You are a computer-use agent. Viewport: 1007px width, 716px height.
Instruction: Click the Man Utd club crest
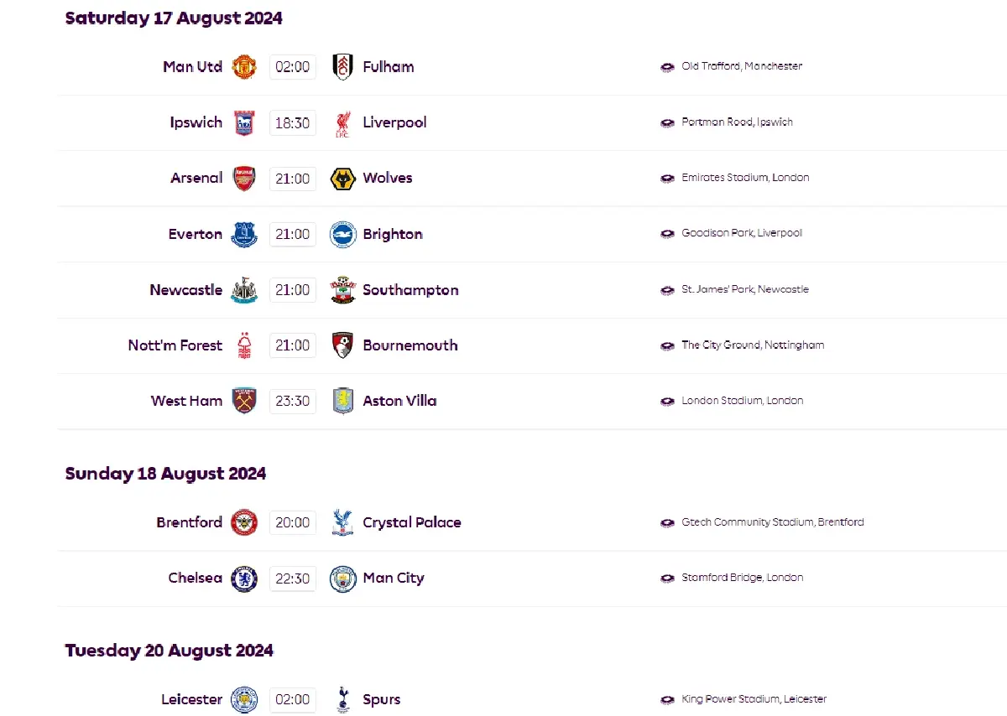[243, 66]
